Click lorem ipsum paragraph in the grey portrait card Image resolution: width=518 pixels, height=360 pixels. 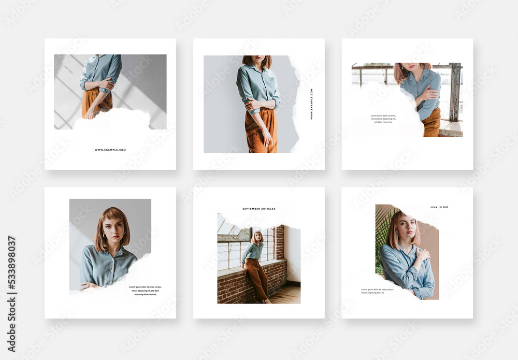pyautogui.click(x=146, y=291)
